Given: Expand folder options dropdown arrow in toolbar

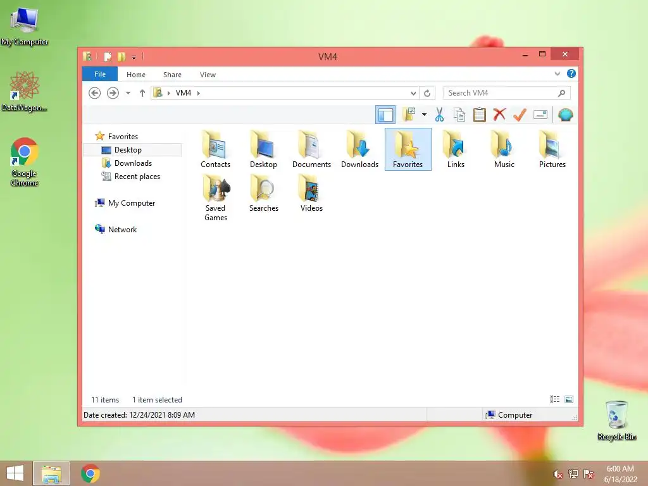Looking at the screenshot, I should 424,115.
